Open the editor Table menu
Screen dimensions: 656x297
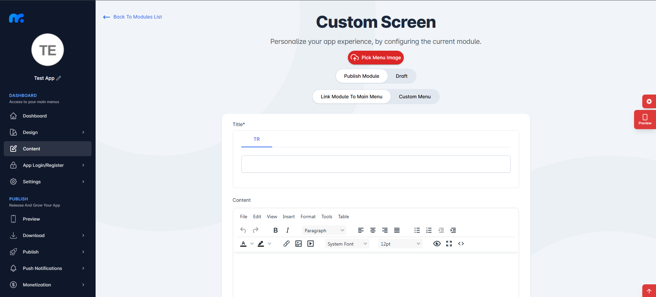tap(343, 216)
